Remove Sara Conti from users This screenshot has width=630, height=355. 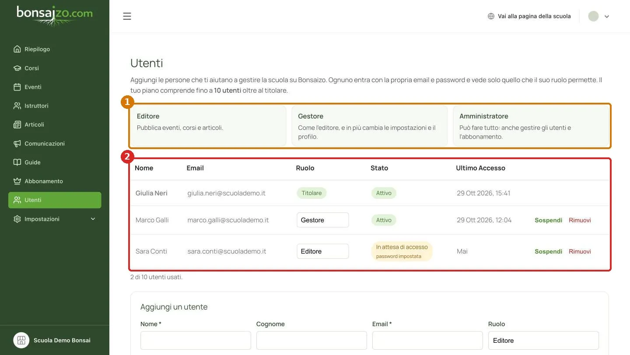pos(580,251)
